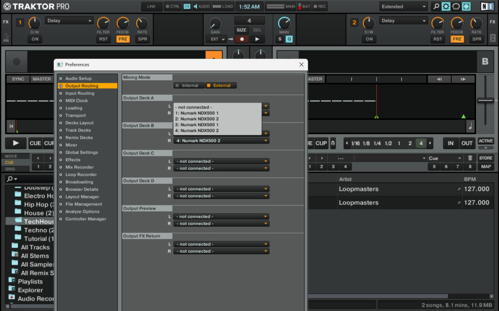Open loop recorder EXT source dropdown

218,39
